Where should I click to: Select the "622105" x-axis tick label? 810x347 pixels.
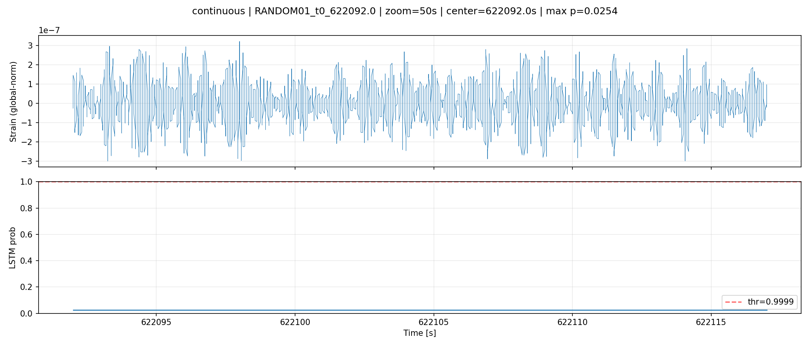click(x=434, y=322)
